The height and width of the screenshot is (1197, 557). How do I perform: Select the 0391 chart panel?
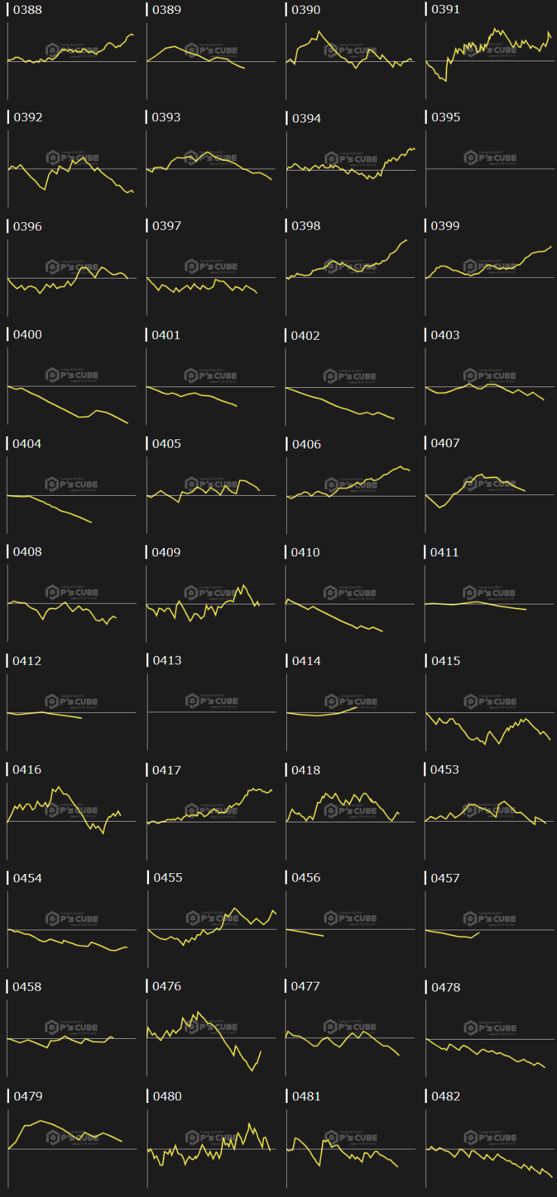[489, 61]
